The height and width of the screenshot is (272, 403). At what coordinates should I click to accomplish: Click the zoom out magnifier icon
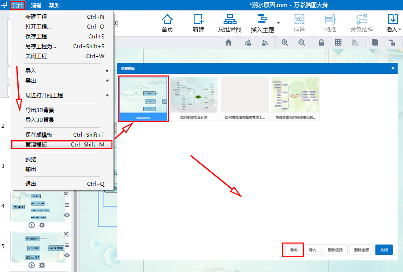302,42
